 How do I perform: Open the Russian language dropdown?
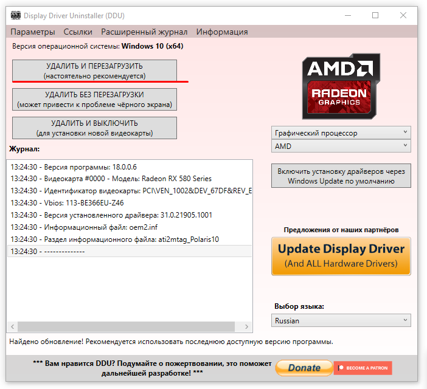(x=341, y=320)
